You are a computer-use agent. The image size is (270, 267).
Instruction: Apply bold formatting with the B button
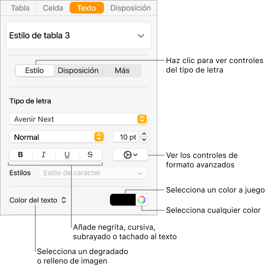[x=20, y=155]
